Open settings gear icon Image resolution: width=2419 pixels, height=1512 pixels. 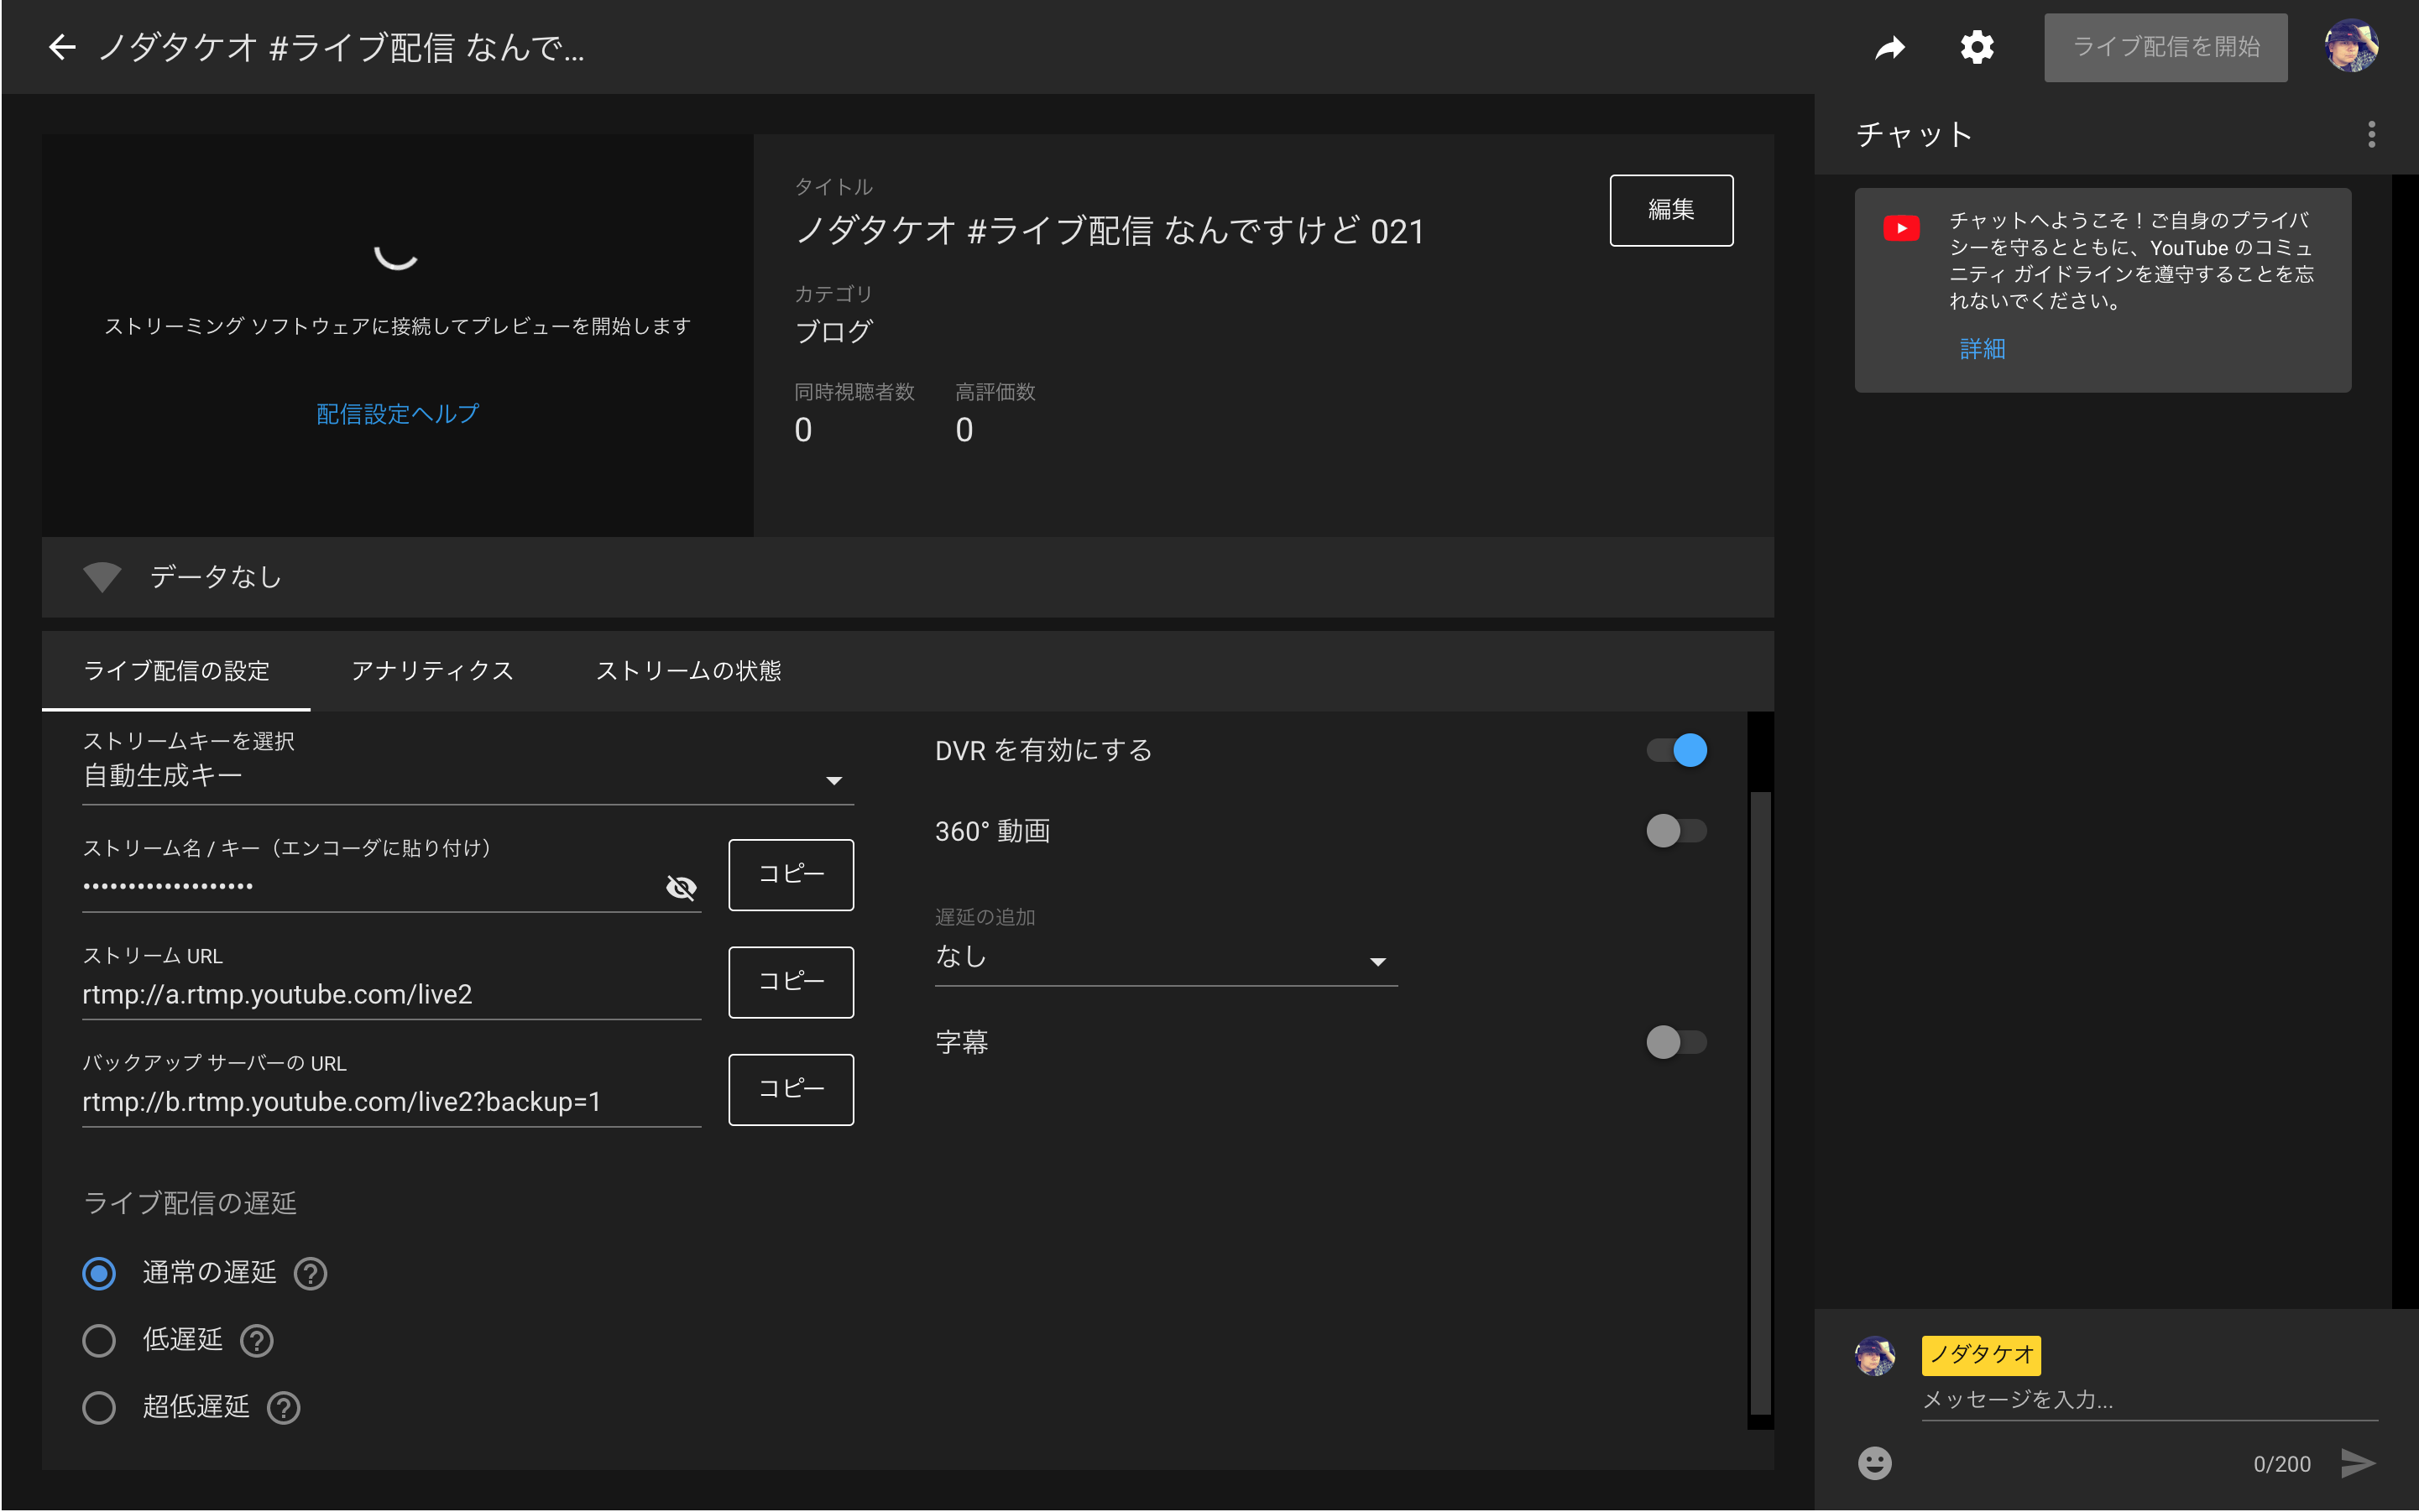[x=1977, y=47]
